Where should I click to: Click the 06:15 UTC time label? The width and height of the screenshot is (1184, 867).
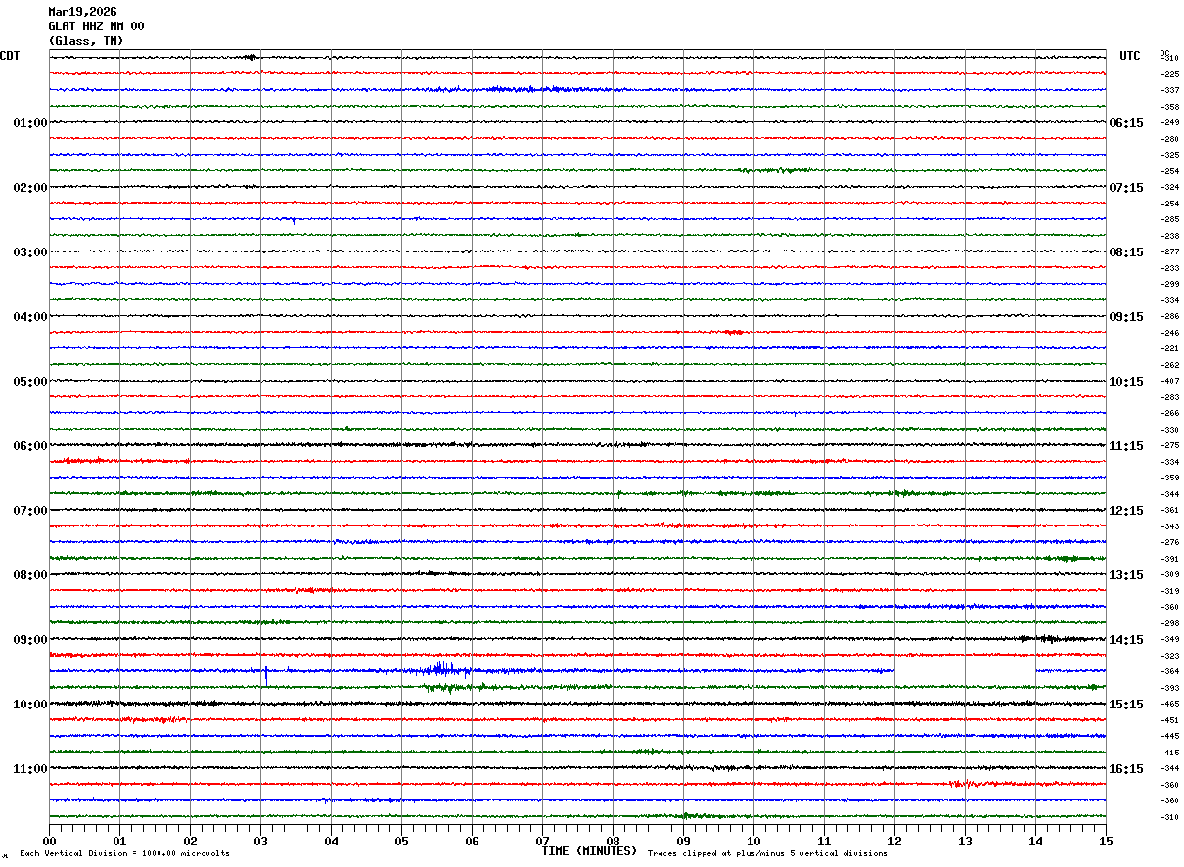pos(1125,123)
